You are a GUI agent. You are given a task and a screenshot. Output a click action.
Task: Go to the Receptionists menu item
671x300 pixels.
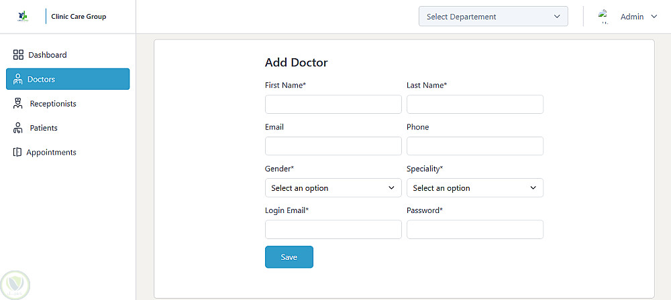[x=53, y=104]
